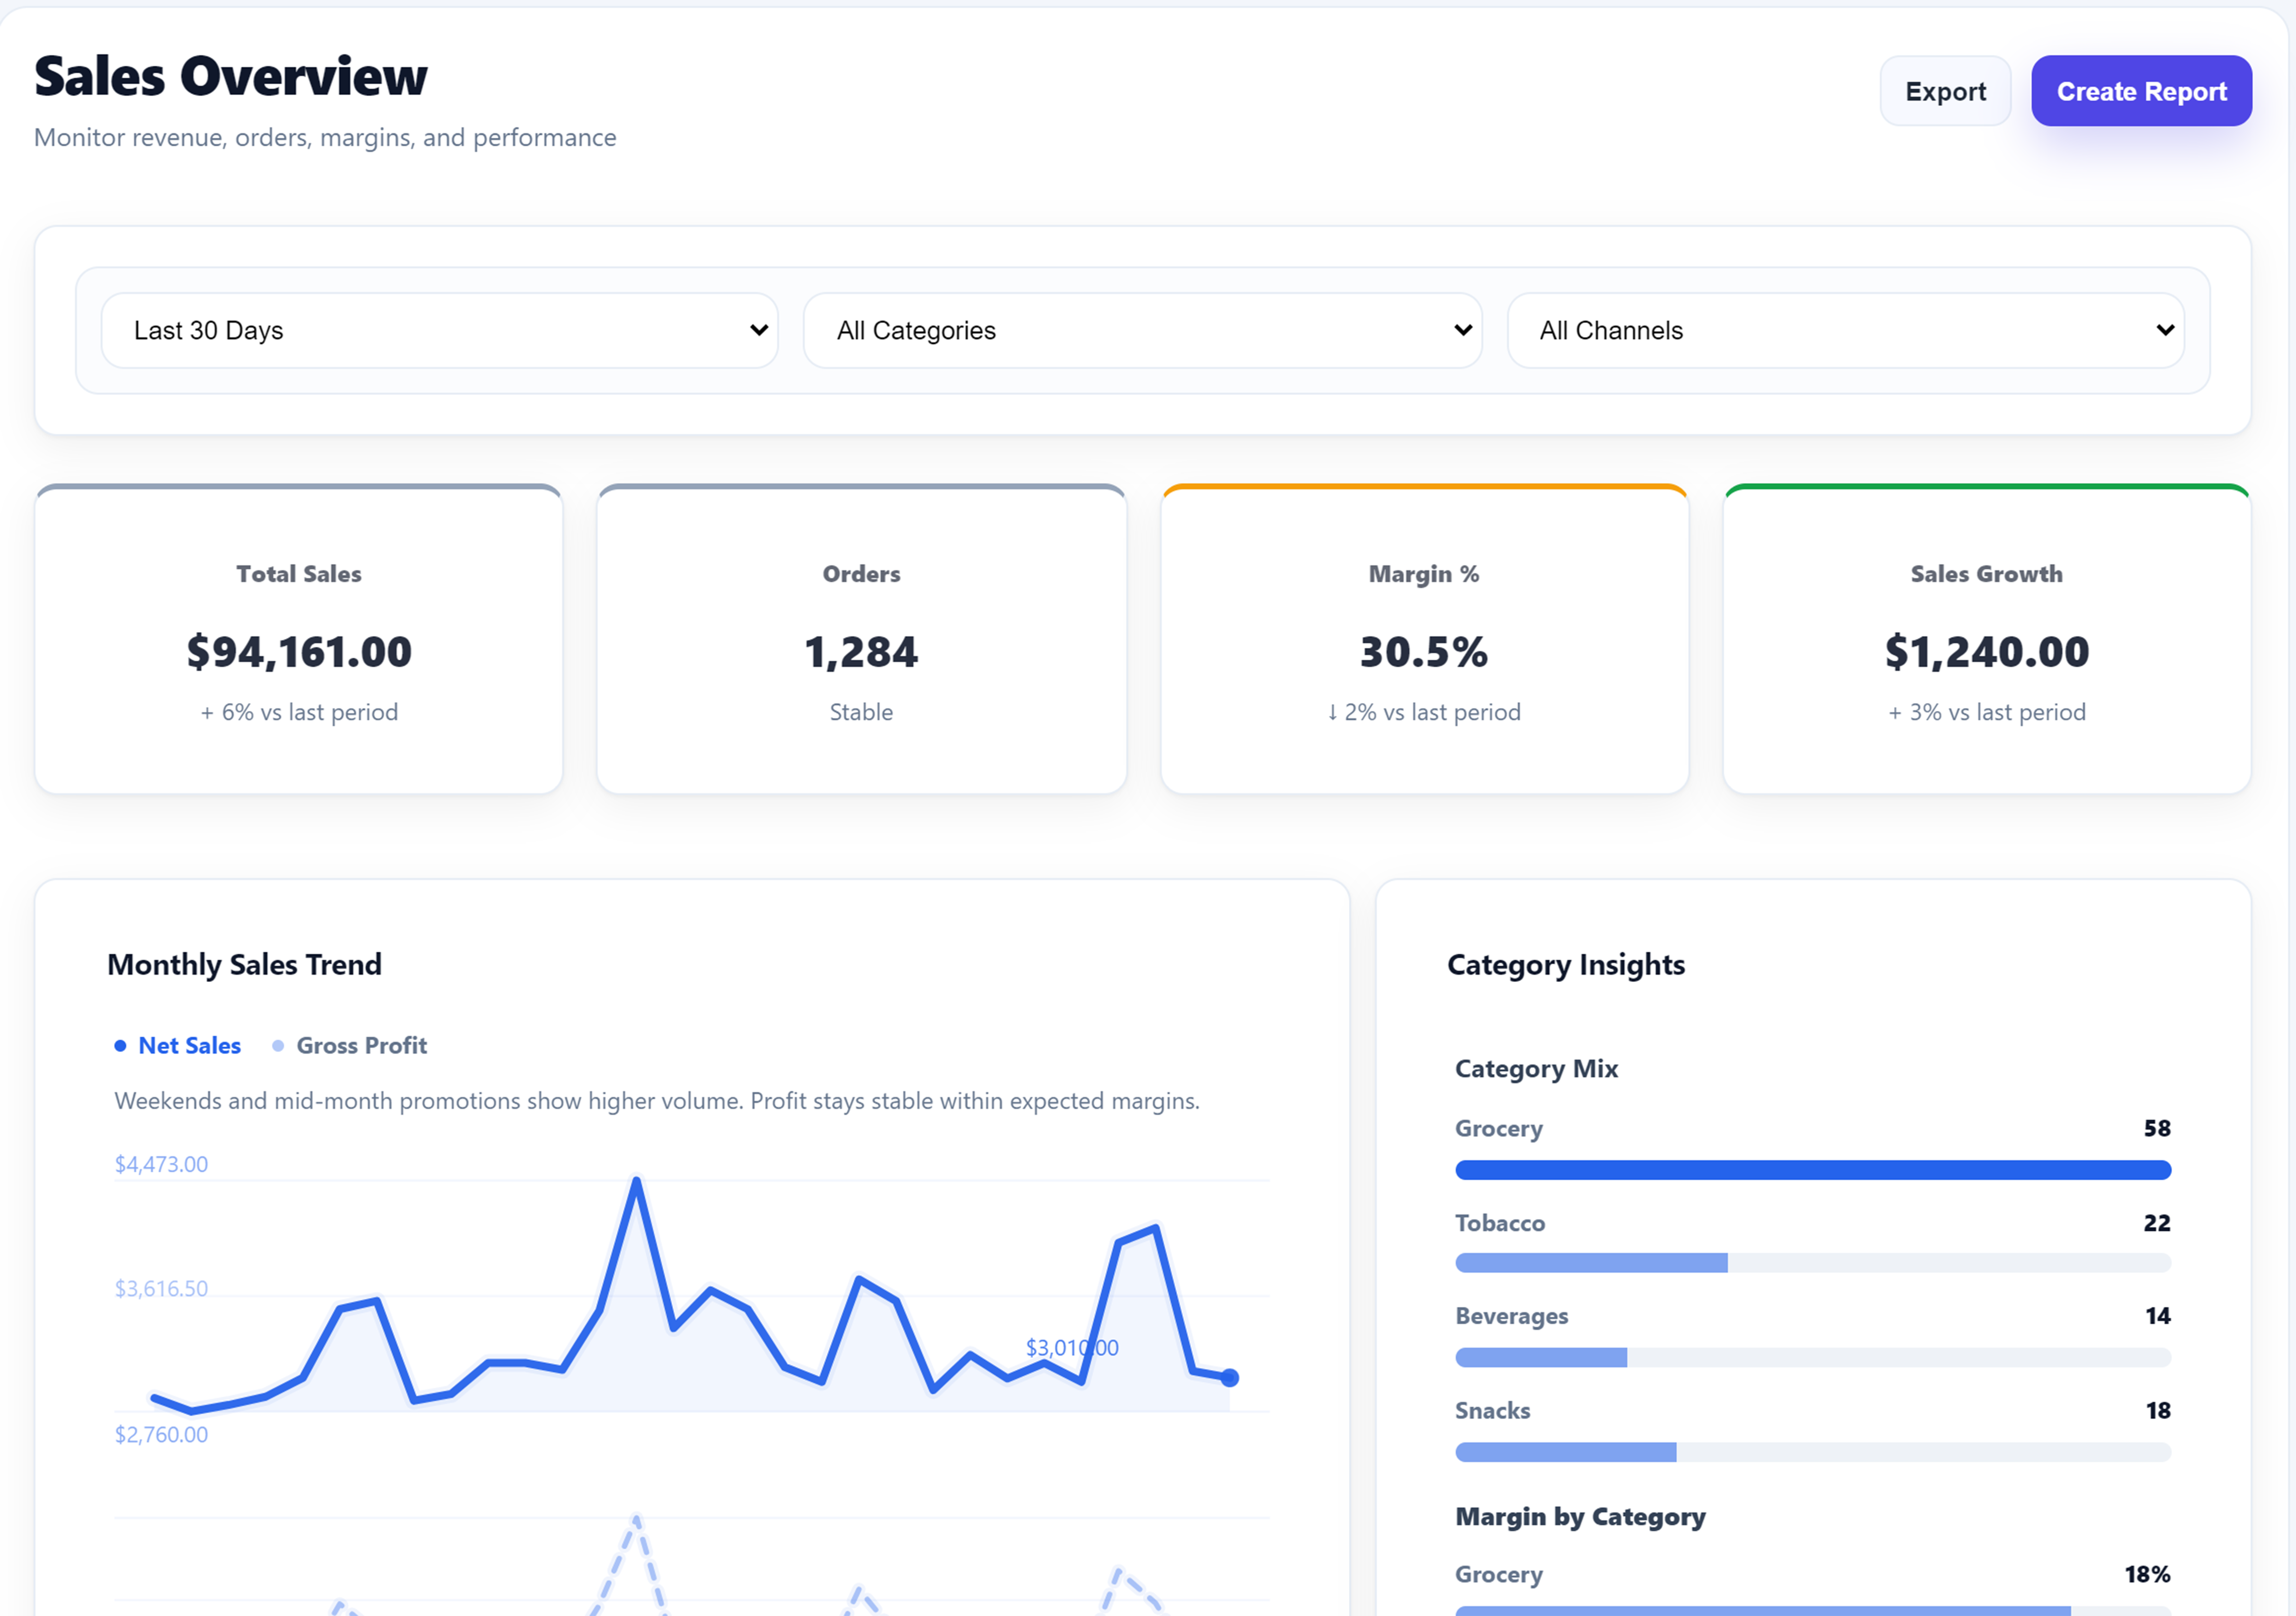2296x1616 pixels.
Task: Select the Margin % card
Action: pyautogui.click(x=1424, y=640)
